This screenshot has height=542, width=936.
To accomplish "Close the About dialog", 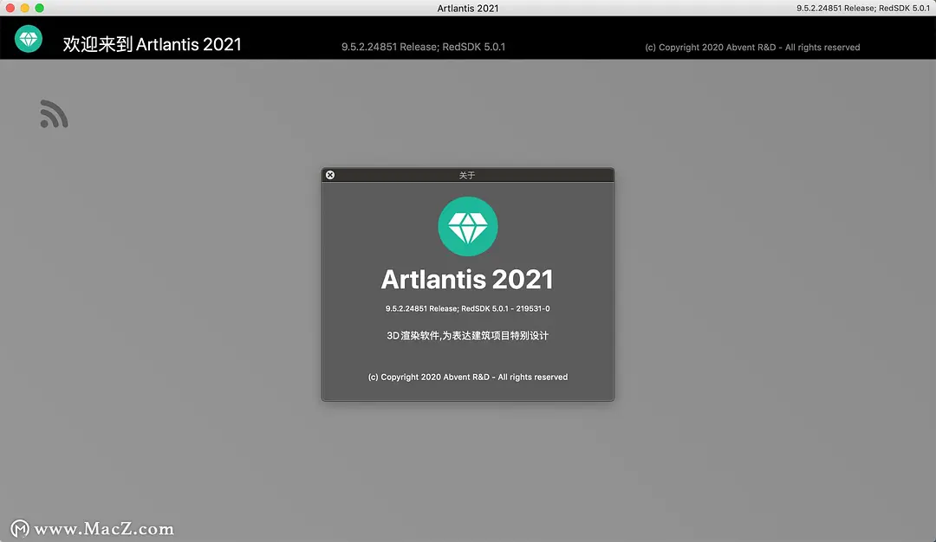I will tap(330, 175).
